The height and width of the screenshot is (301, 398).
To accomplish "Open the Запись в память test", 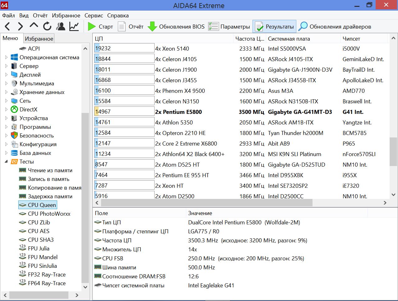I will point(49,179).
